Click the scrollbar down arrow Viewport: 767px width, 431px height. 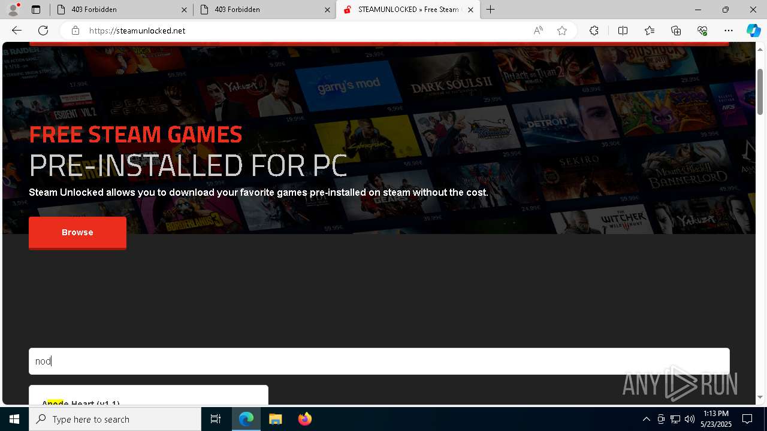point(760,397)
